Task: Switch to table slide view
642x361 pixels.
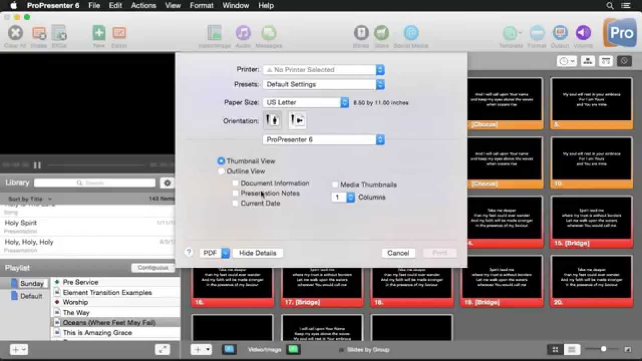Action: (571, 349)
